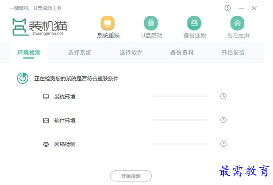
Task: Click the info exclamation icon in title bar
Action: pos(227,8)
